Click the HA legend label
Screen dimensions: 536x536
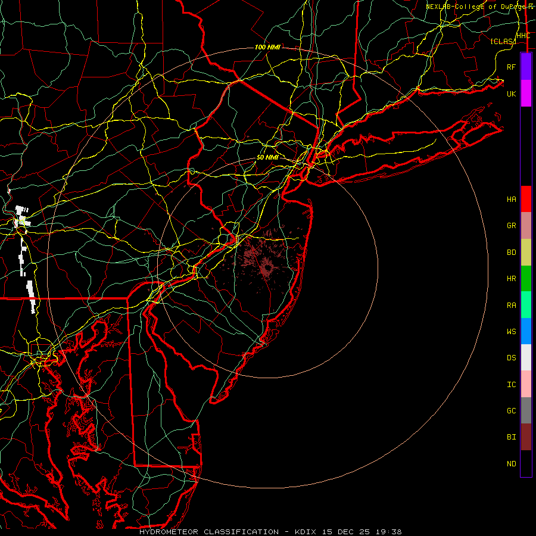click(x=512, y=200)
